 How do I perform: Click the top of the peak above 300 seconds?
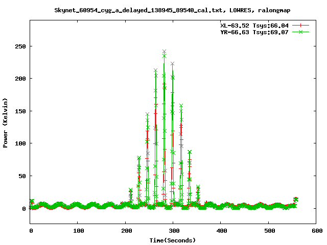(172, 64)
